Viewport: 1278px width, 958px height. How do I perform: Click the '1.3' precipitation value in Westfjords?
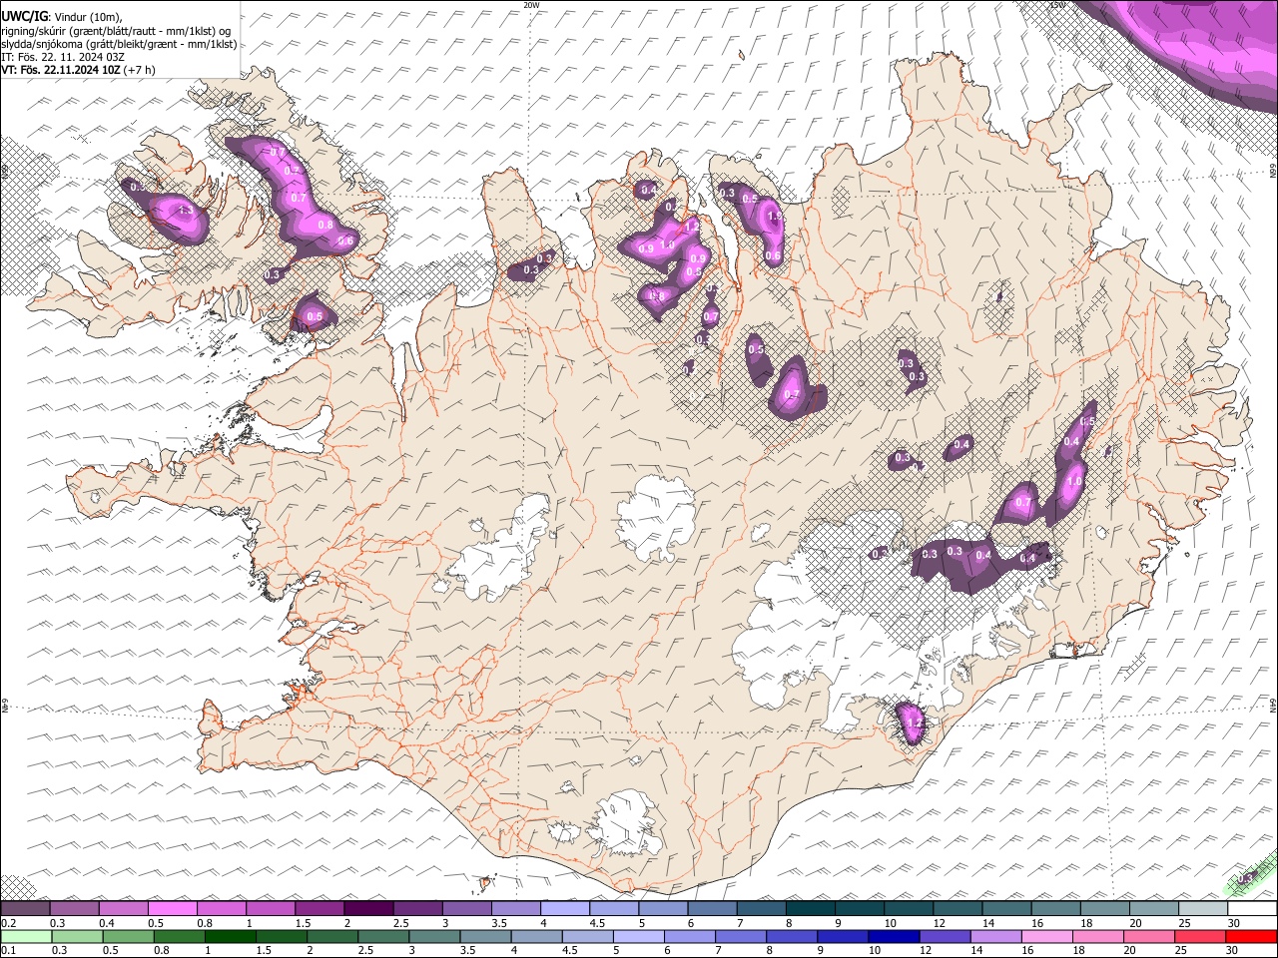[x=186, y=211]
